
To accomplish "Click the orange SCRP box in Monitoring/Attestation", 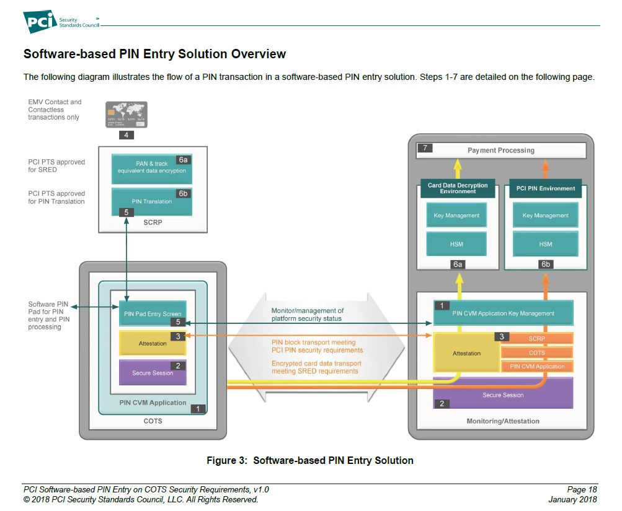I will (537, 339).
